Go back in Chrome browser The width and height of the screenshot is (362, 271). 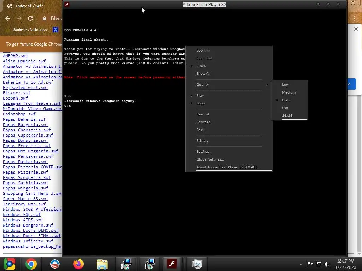(x=8, y=18)
